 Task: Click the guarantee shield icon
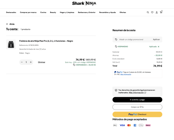coord(116,90)
